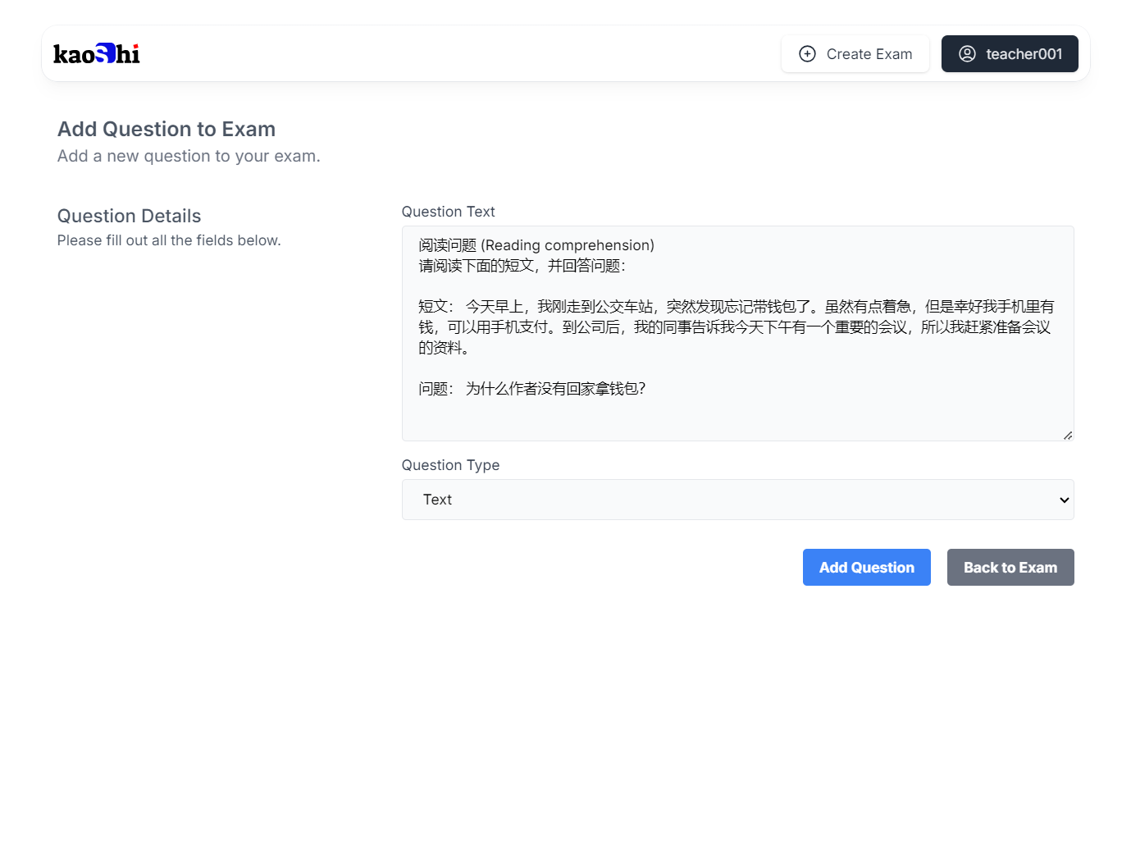This screenshot has width=1131, height=863.
Task: Click the "Question Type" field label
Action: pos(450,465)
